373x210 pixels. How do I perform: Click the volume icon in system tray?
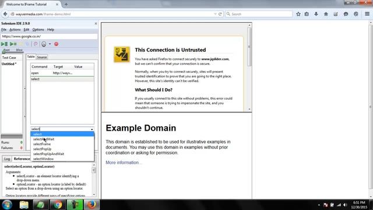(346, 205)
